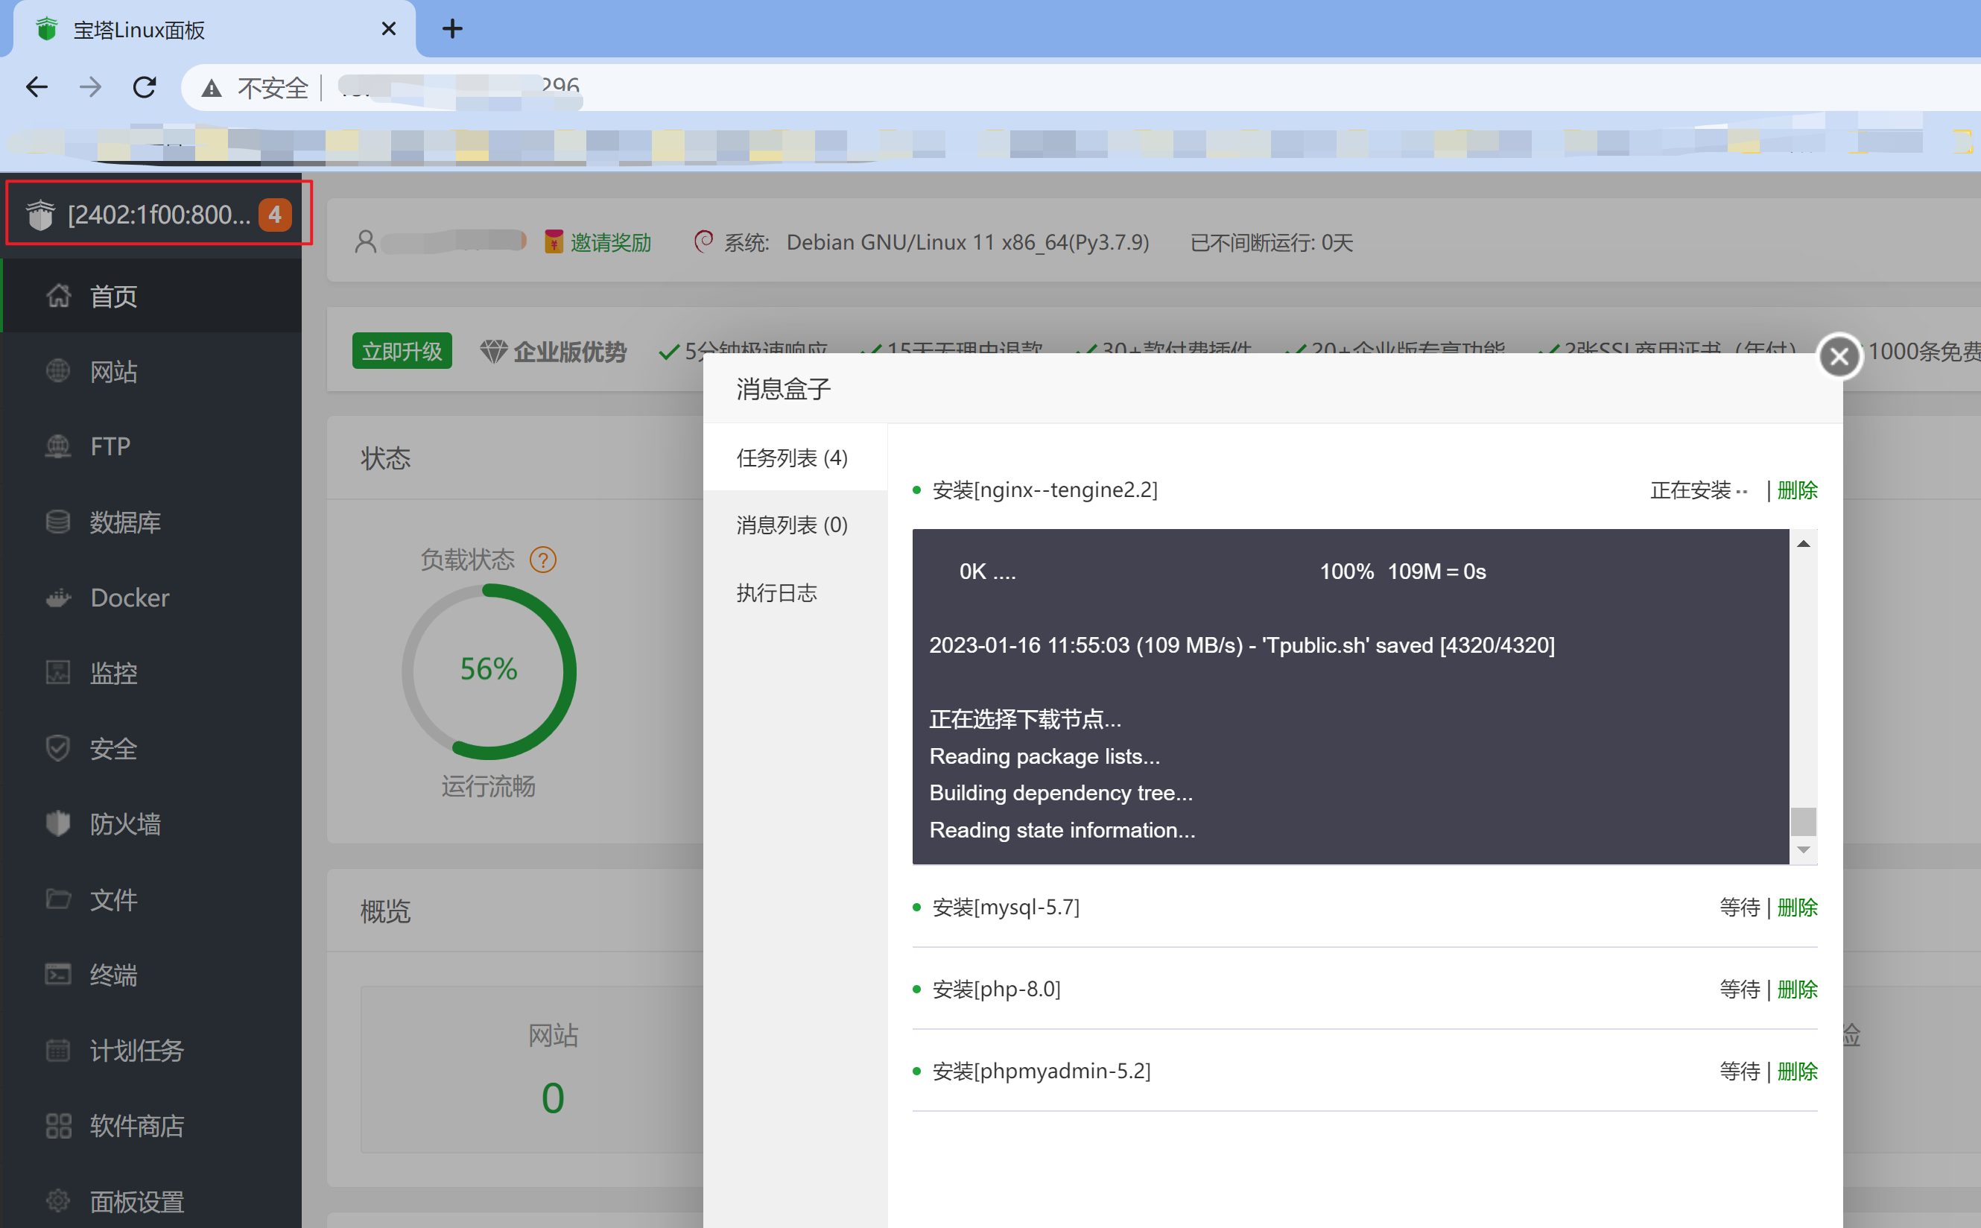Open a new browser tab with plus
1981x1228 pixels.
point(452,29)
